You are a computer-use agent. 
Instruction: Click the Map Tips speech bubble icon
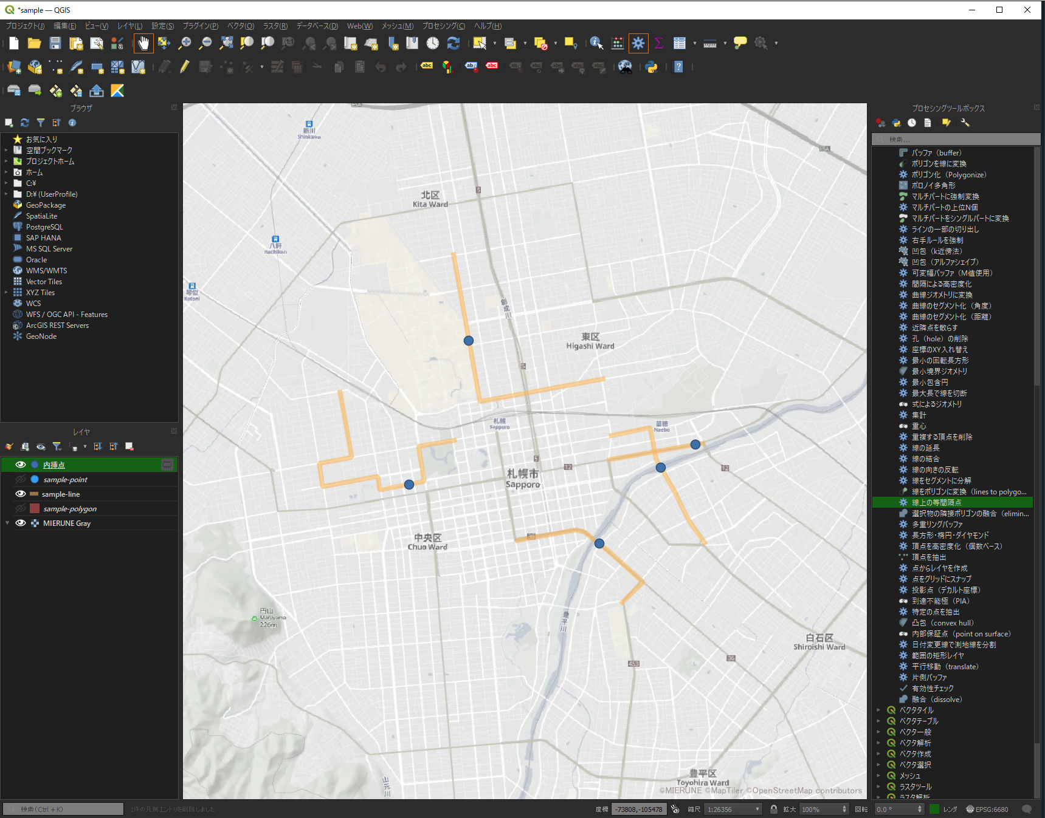[x=740, y=43]
